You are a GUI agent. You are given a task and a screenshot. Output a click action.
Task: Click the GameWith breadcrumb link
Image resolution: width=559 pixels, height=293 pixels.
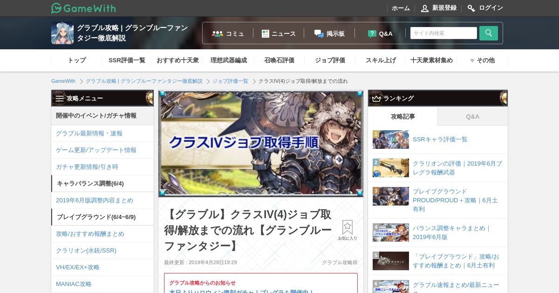coord(63,81)
